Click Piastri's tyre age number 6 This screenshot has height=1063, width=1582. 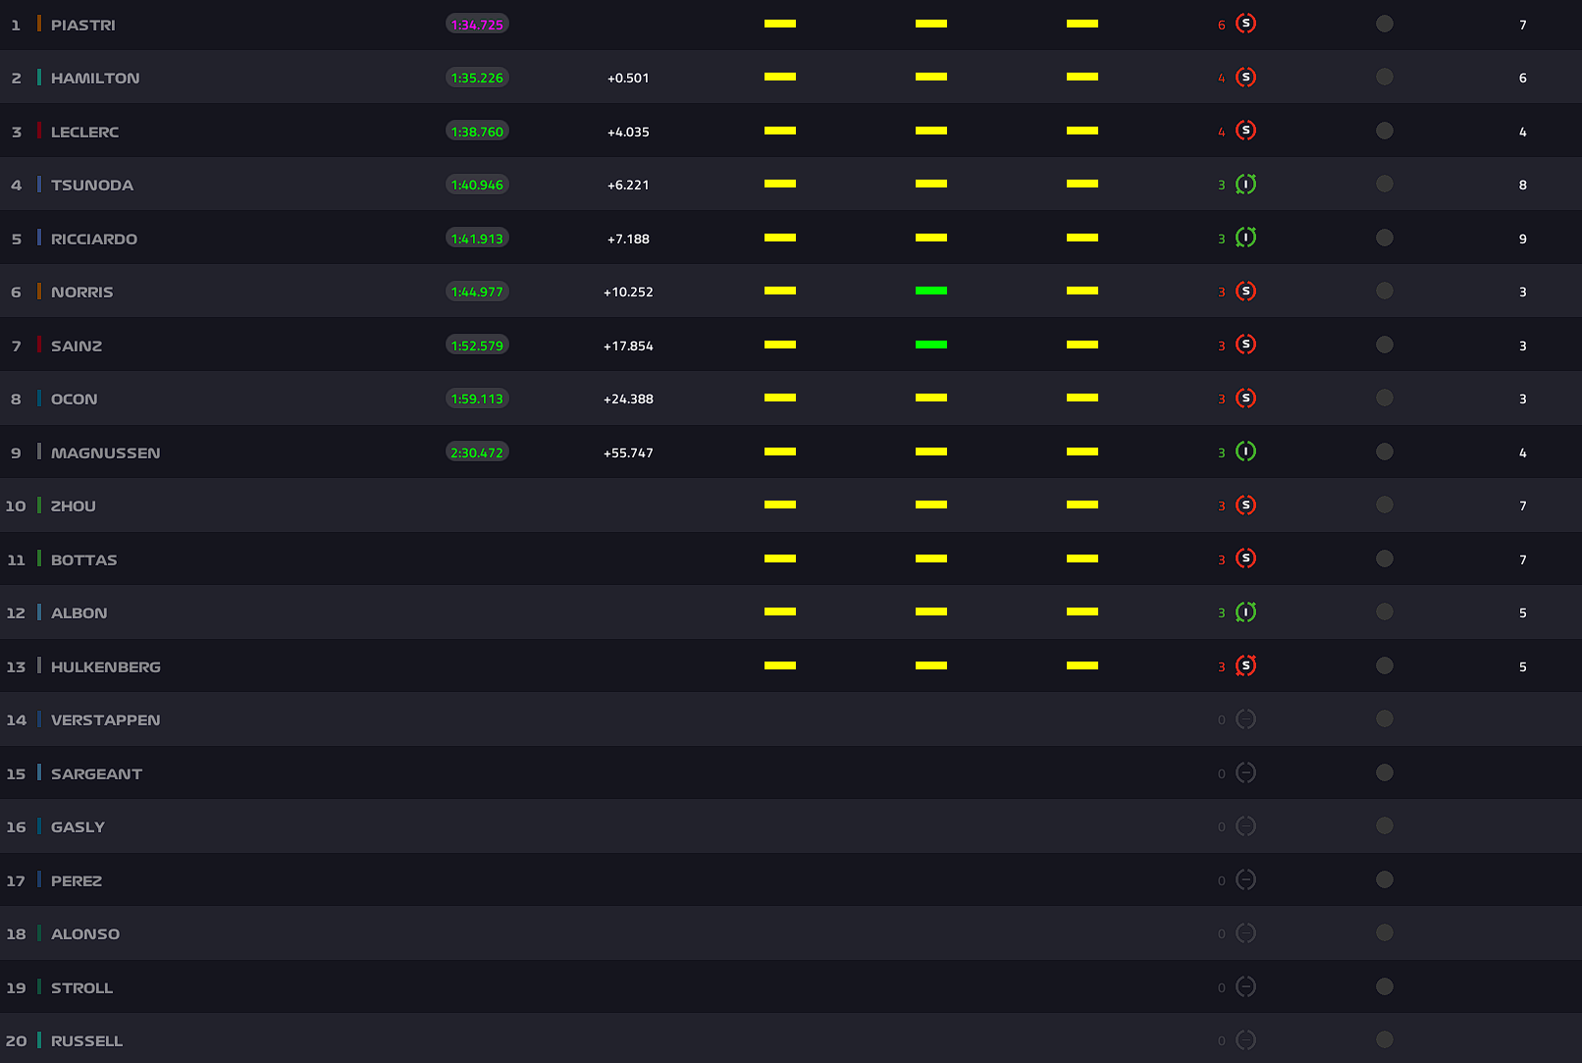(1222, 25)
